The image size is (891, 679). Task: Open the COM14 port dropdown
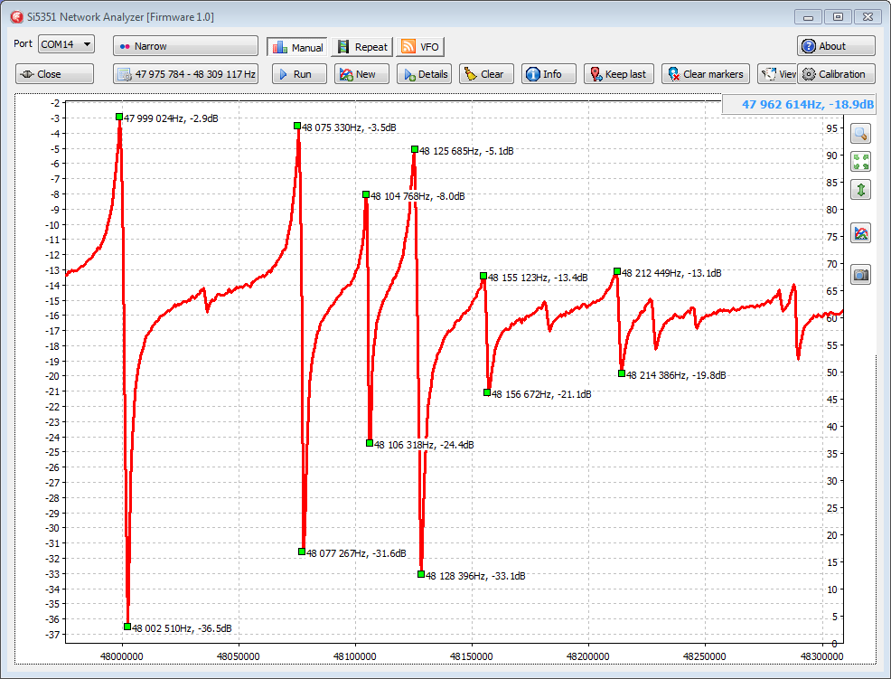click(x=67, y=44)
